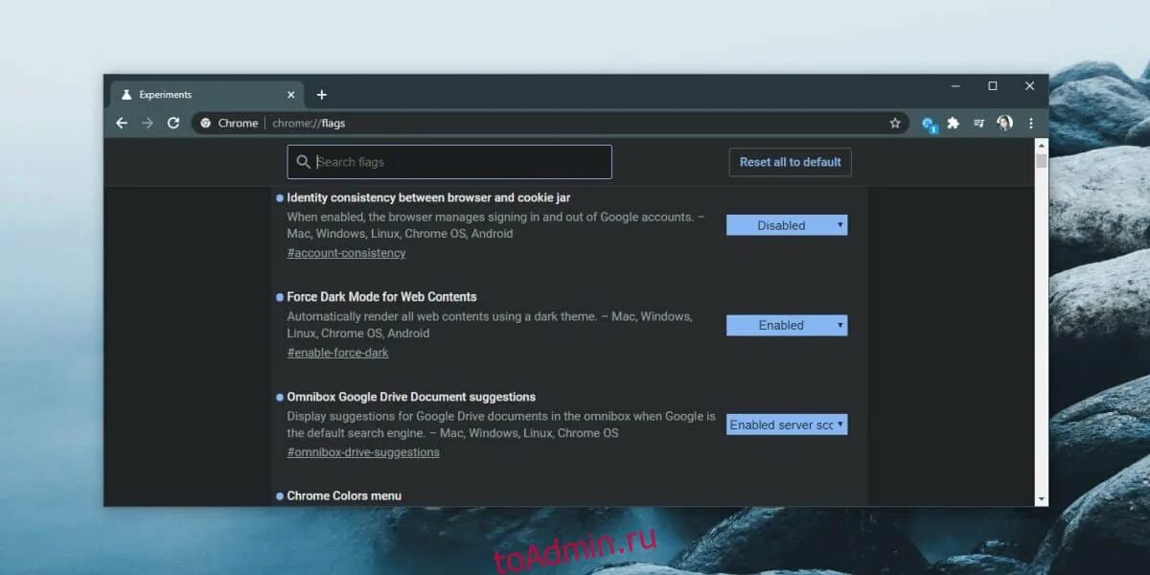Open the #account-consistency link
1150x575 pixels.
pyautogui.click(x=346, y=252)
